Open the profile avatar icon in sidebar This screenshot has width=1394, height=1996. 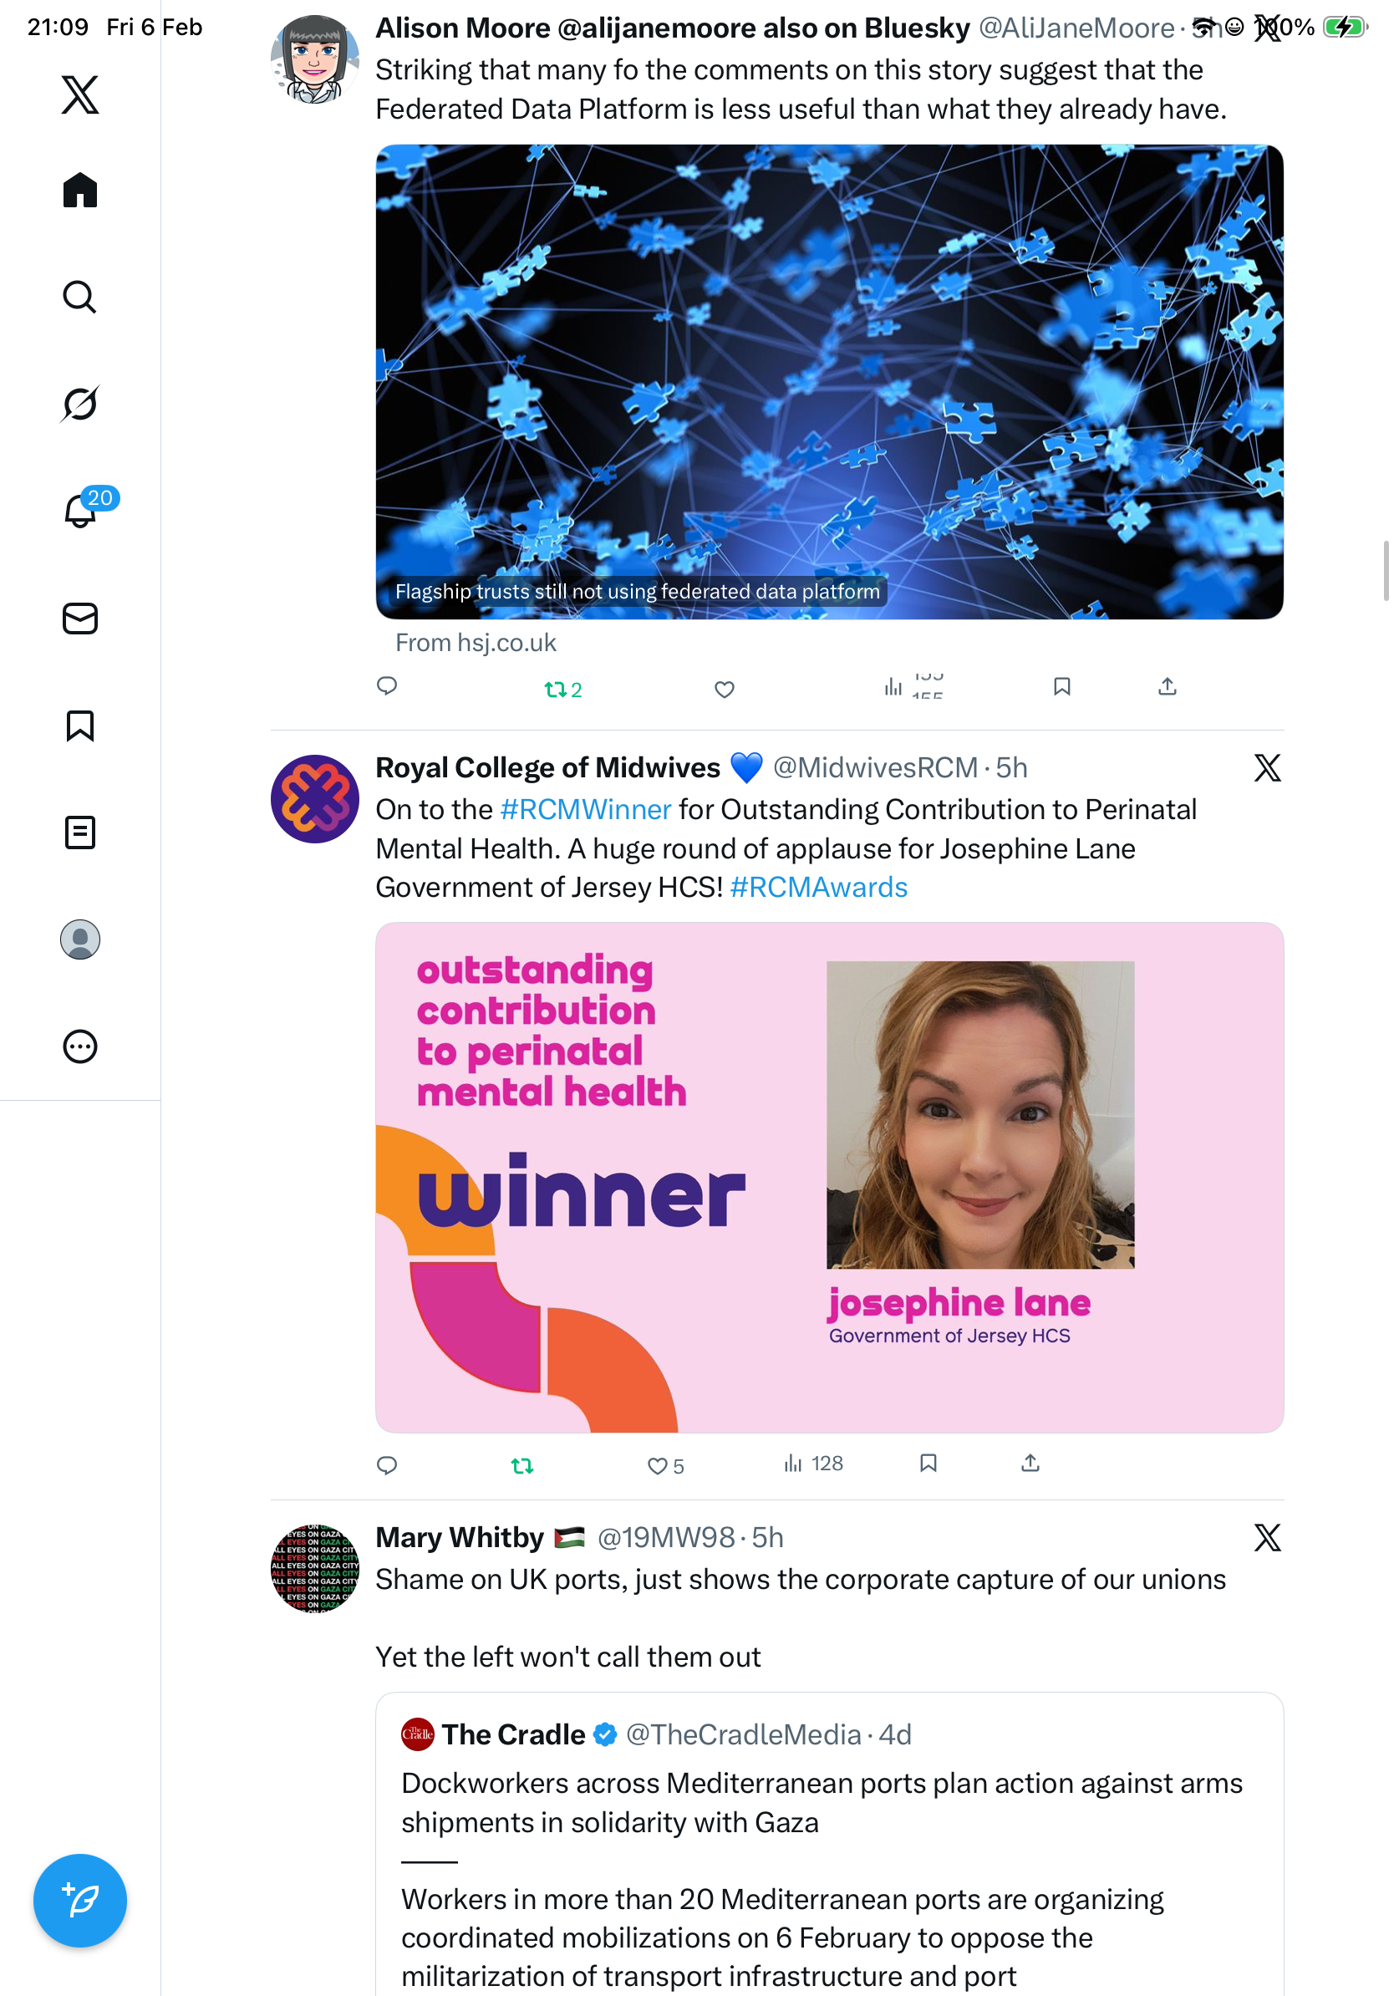click(80, 939)
